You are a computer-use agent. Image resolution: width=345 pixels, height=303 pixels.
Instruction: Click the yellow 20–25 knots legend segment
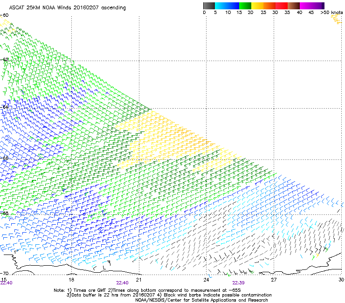(x=257, y=6)
